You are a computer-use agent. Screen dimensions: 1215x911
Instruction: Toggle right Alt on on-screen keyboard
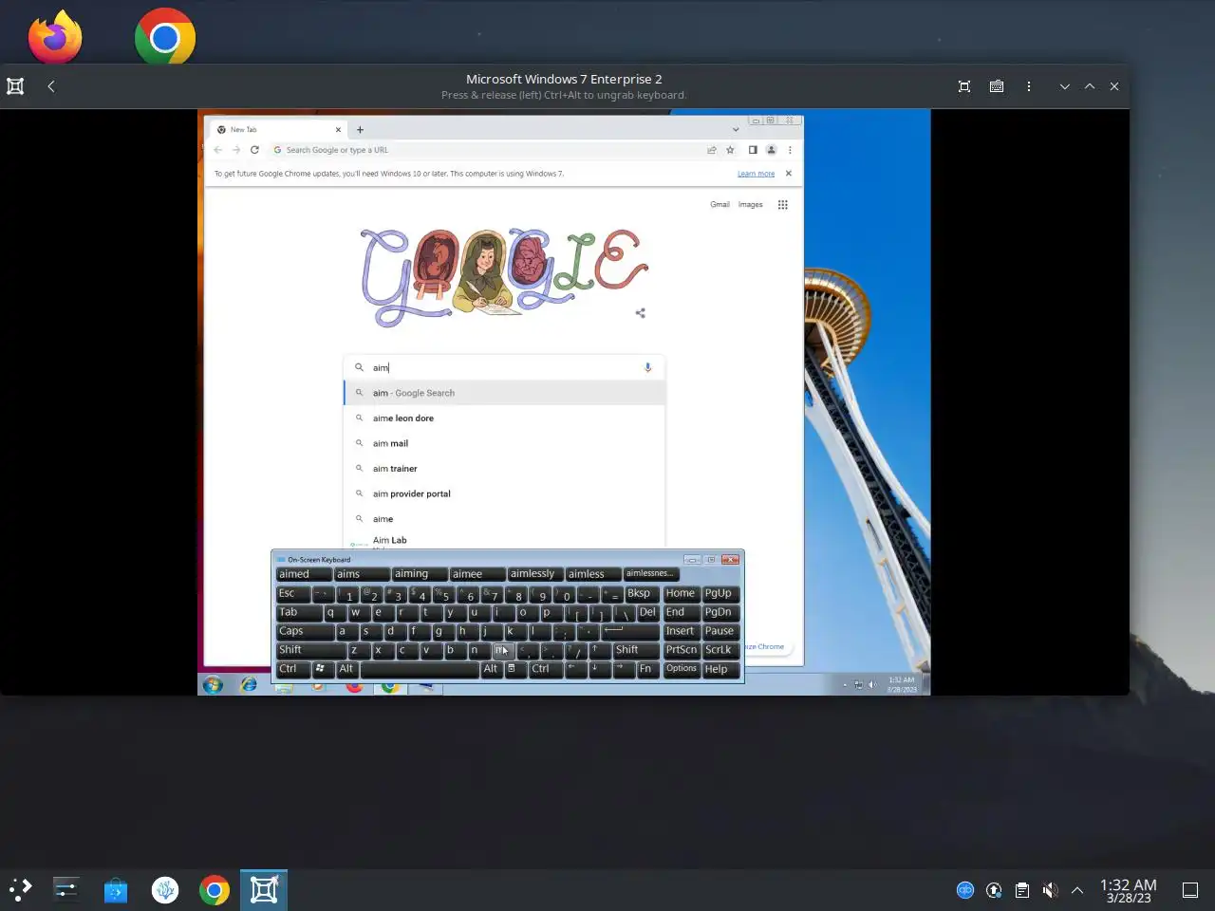[492, 669]
